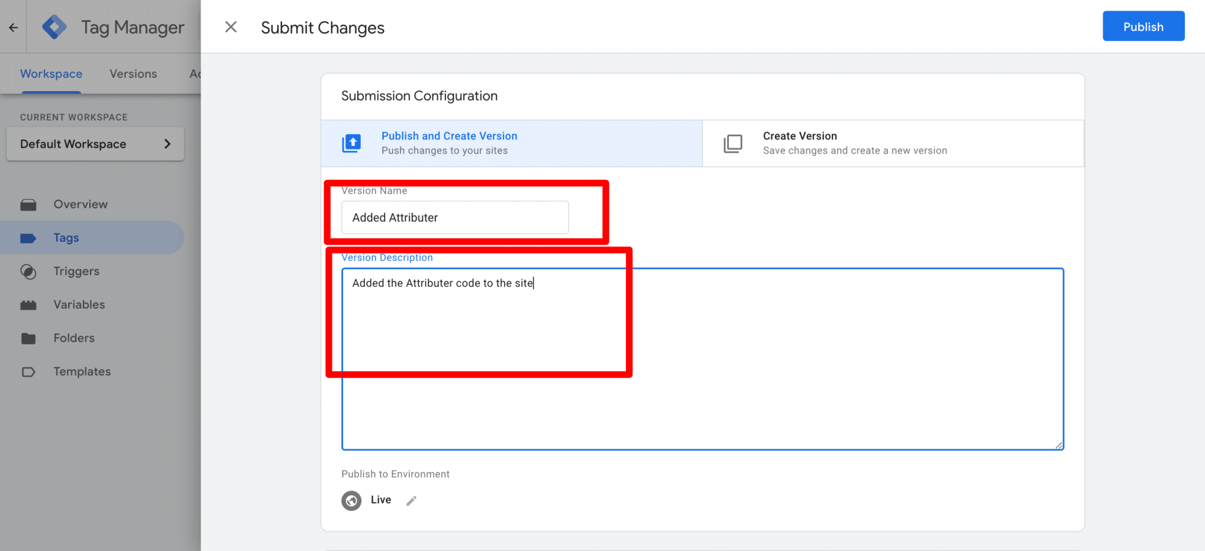Image resolution: width=1205 pixels, height=551 pixels.
Task: Click the Live environment label
Action: click(381, 500)
